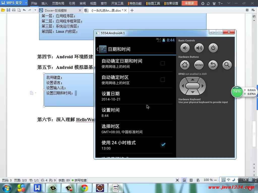Switch to the Docer-在线模板 document tab
Image resolution: width=258 pixels, height=193 pixels.
[x=56, y=10]
